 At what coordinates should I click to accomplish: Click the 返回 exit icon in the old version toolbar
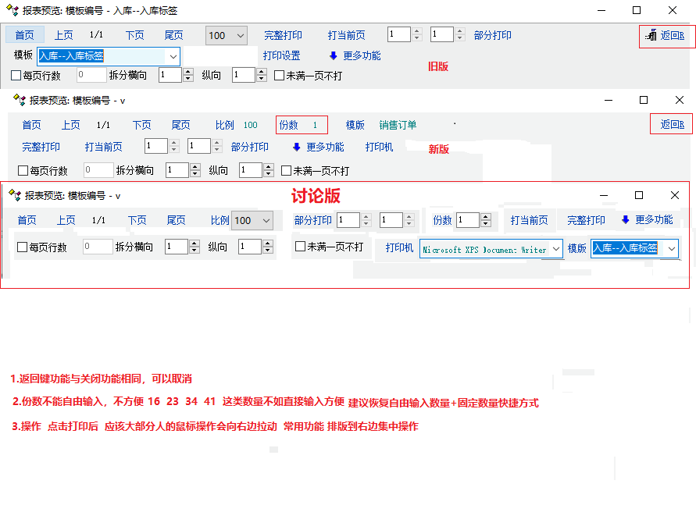651,35
